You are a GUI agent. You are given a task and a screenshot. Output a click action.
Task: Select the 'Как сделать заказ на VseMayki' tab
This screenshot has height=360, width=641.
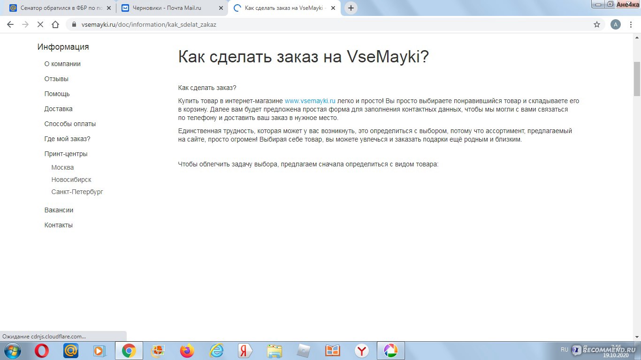[x=285, y=8]
